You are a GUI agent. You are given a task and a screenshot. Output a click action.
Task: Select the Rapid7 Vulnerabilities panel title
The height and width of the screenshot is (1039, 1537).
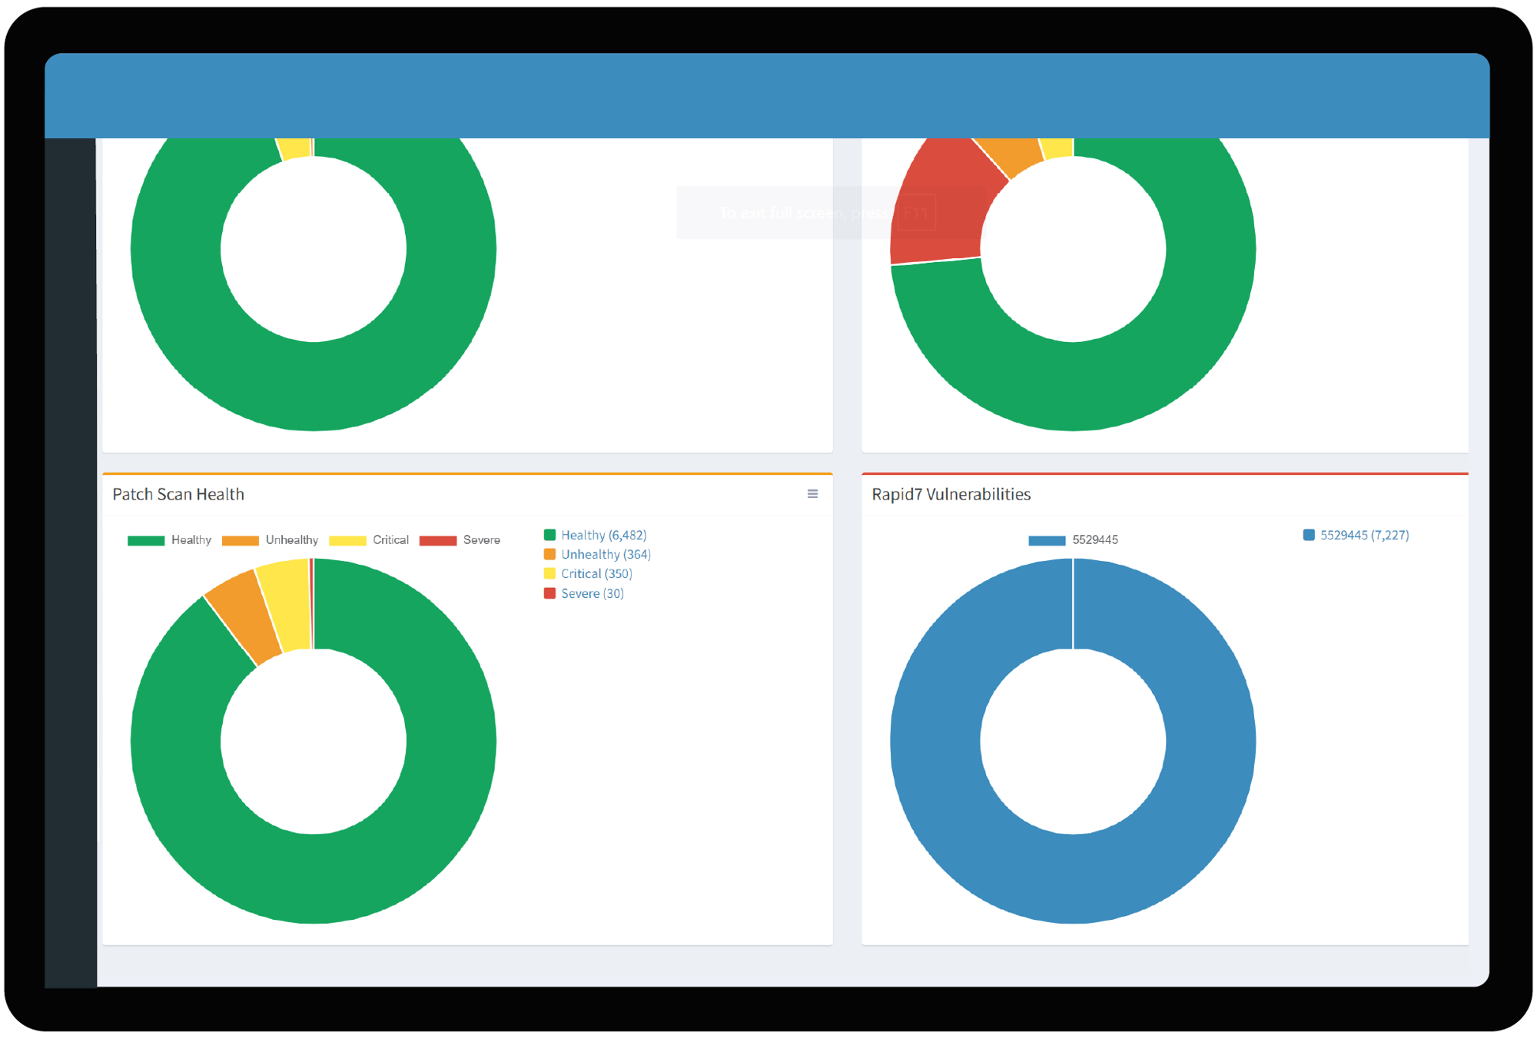point(951,494)
